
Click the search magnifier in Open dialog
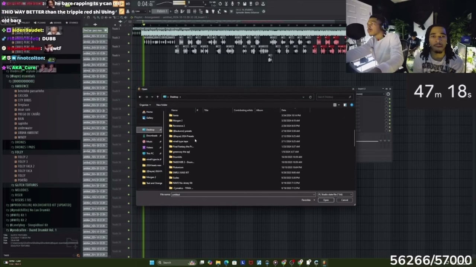(x=350, y=97)
